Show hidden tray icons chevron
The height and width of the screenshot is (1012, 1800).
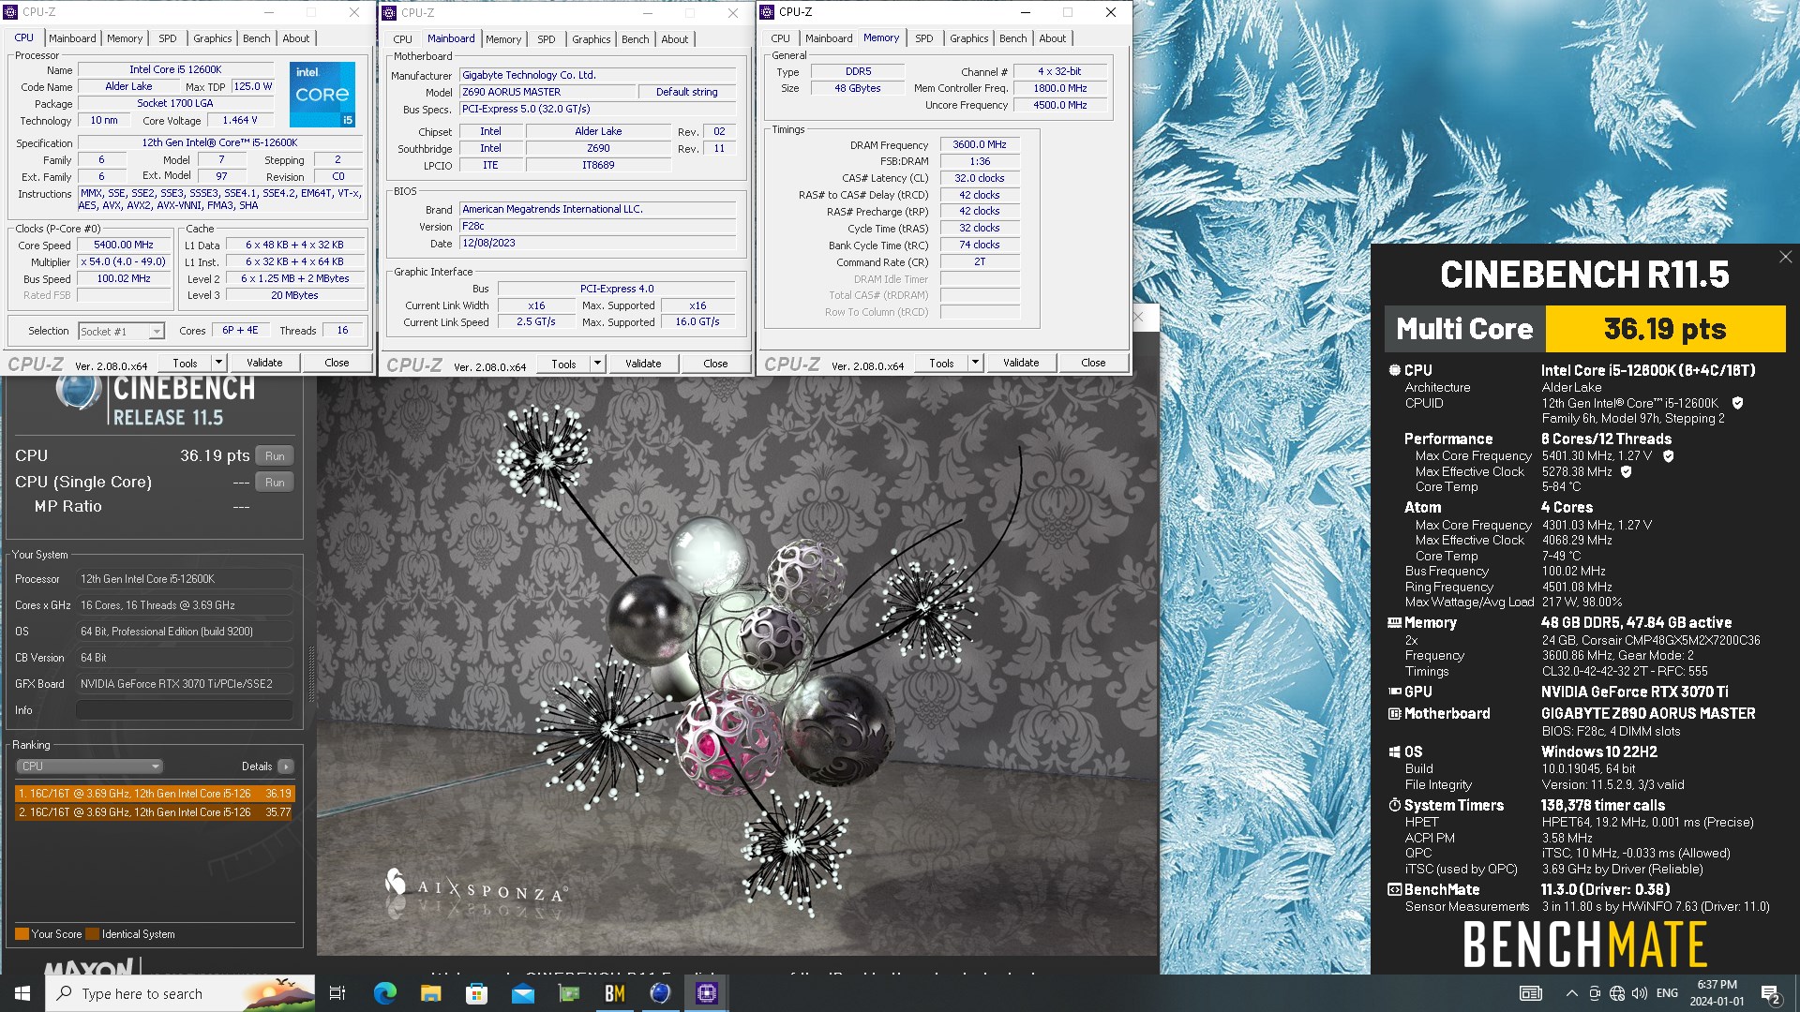pos(1571,993)
